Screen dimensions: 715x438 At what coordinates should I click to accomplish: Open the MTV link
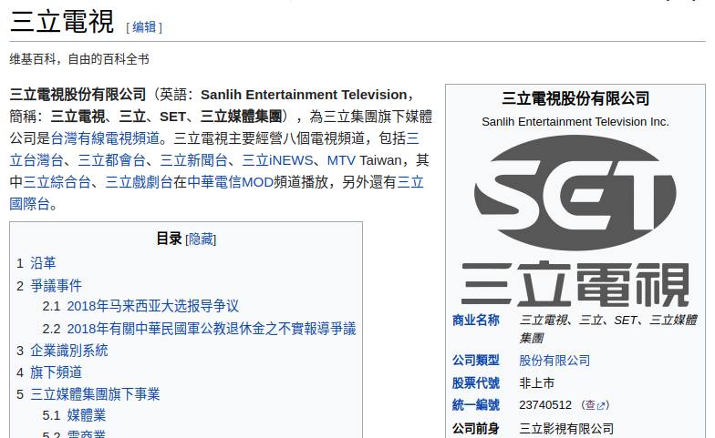pos(341,160)
